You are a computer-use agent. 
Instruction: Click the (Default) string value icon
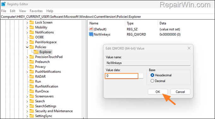coord(91,29)
